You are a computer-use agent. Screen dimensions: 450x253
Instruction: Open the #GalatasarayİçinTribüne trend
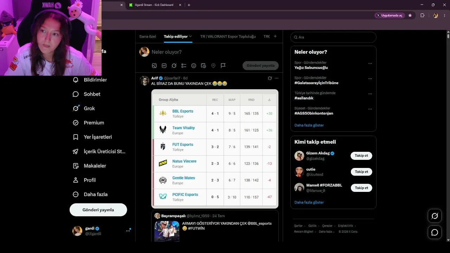pos(316,83)
